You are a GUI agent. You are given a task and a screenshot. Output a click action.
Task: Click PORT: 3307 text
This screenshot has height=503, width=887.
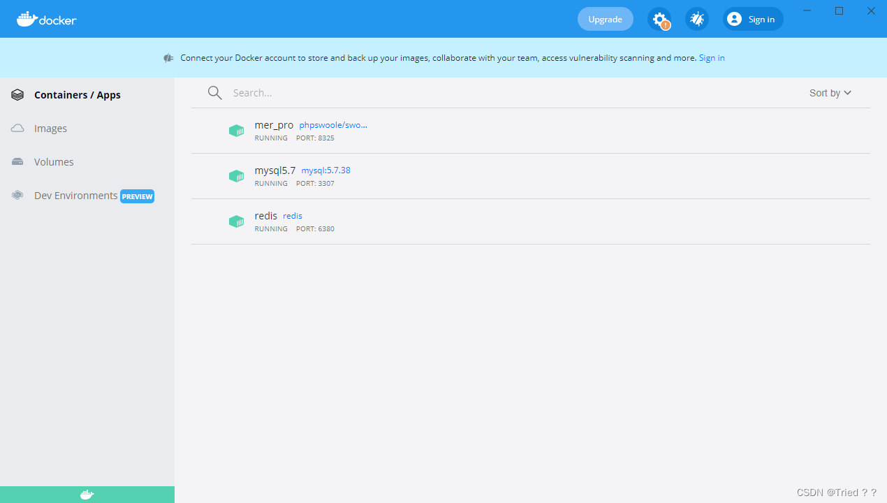click(x=315, y=184)
